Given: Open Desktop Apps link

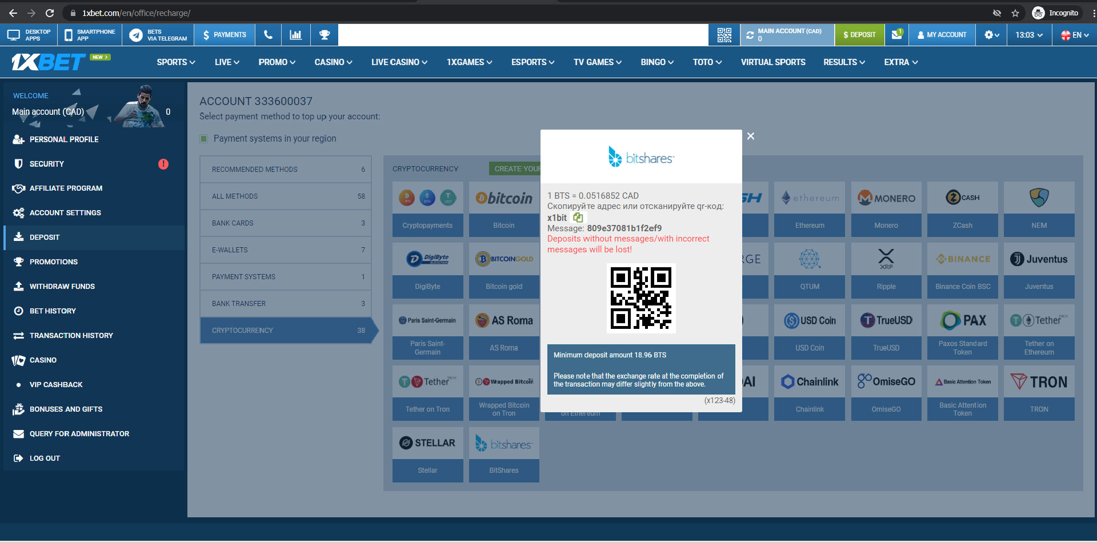Looking at the screenshot, I should point(29,35).
